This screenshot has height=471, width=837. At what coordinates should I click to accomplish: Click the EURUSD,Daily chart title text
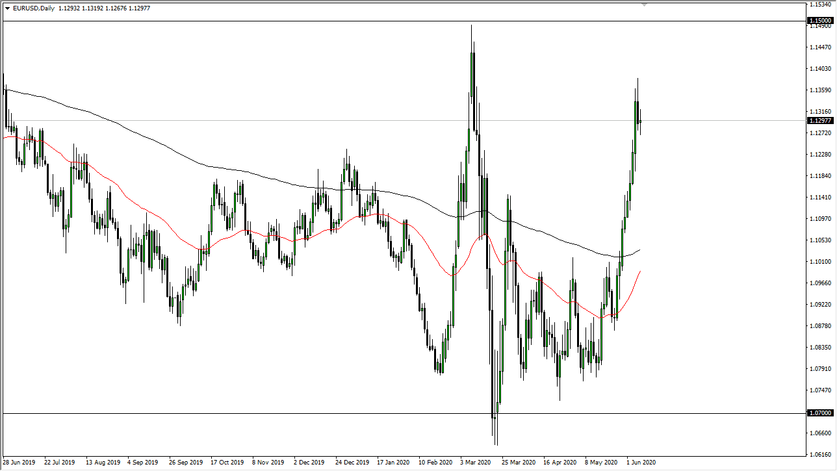[x=34, y=8]
